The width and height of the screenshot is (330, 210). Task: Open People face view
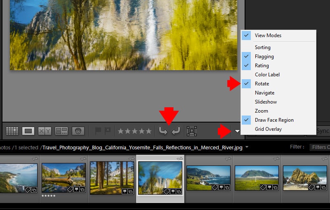[78, 131]
